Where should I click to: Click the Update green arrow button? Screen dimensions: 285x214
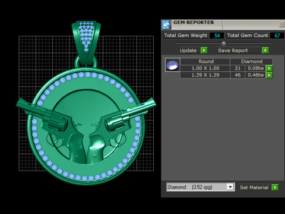coord(204,51)
